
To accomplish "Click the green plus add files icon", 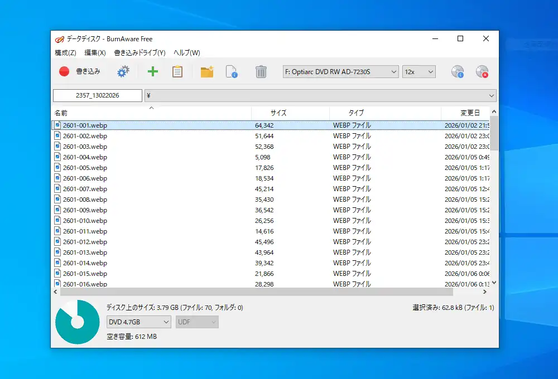I will [x=152, y=71].
